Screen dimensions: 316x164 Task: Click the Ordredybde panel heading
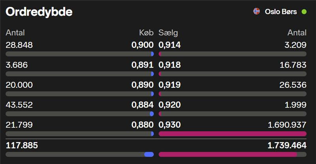pyautogui.click(x=39, y=12)
